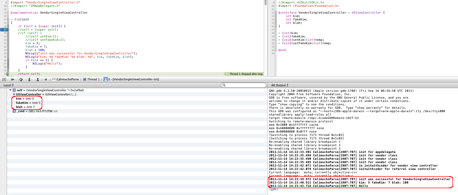Collapse the self variable disclosure triangle
Image resolution: width=458 pixels, height=195 pixels.
pos(10,90)
